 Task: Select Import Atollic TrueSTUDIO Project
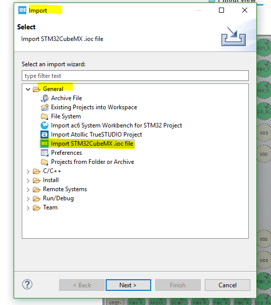tap(97, 135)
